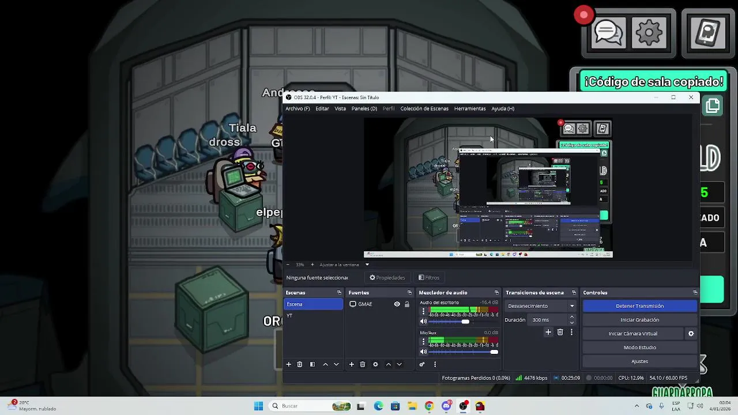
Task: Select GMAE source row
Action: (379, 304)
